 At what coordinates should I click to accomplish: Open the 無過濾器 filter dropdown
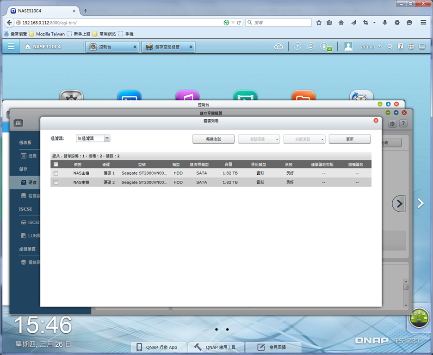pyautogui.click(x=93, y=138)
